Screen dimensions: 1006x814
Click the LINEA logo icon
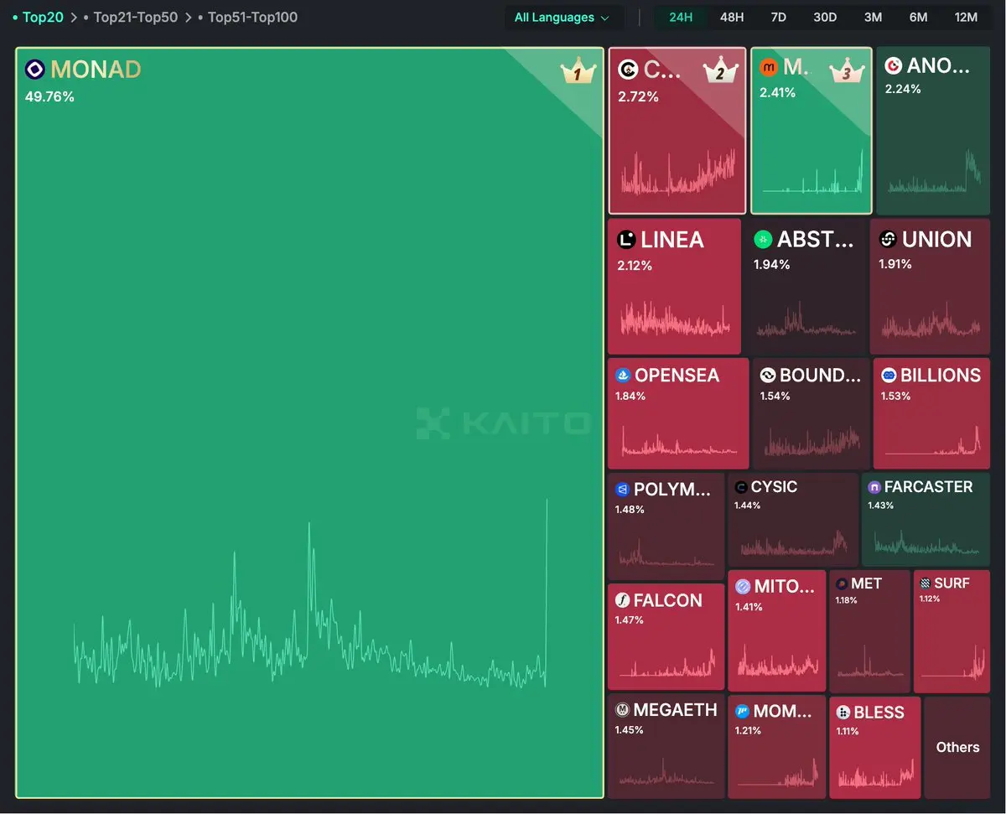click(626, 241)
